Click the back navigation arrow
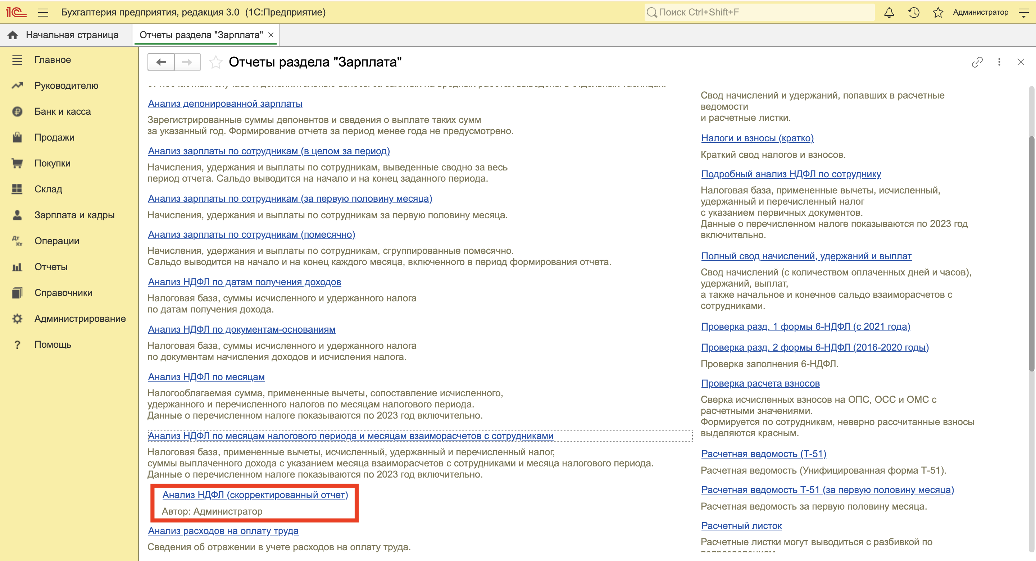1036x561 pixels. pos(161,62)
